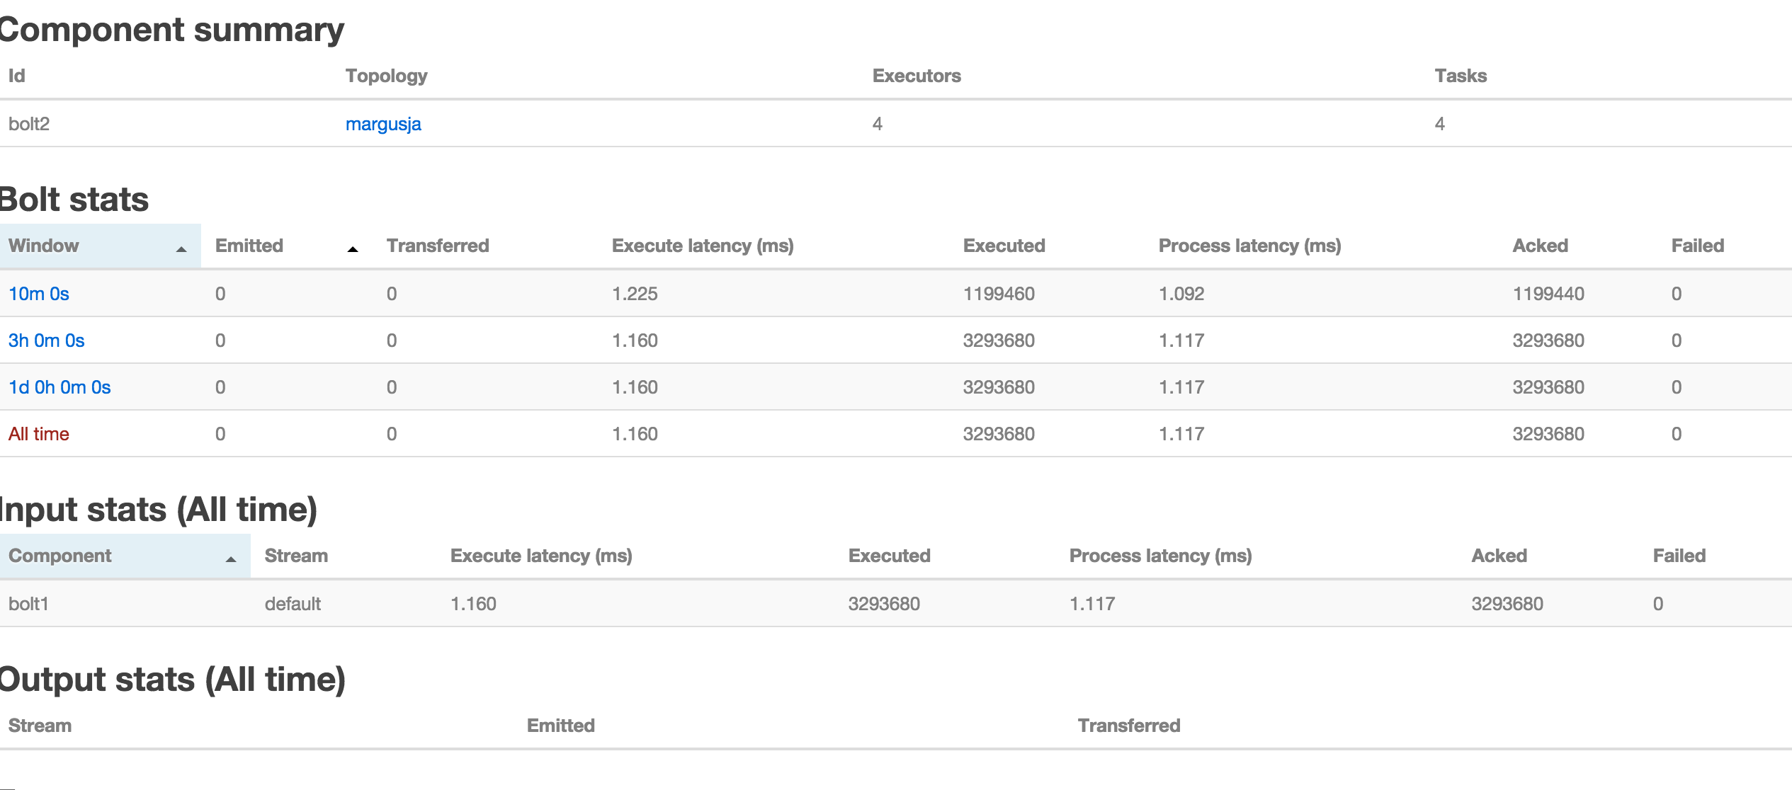Sort Output stats by Transferred column

tap(1128, 726)
